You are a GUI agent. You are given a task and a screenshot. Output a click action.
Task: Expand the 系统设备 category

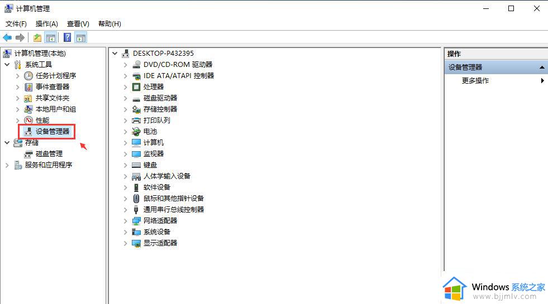pyautogui.click(x=126, y=232)
